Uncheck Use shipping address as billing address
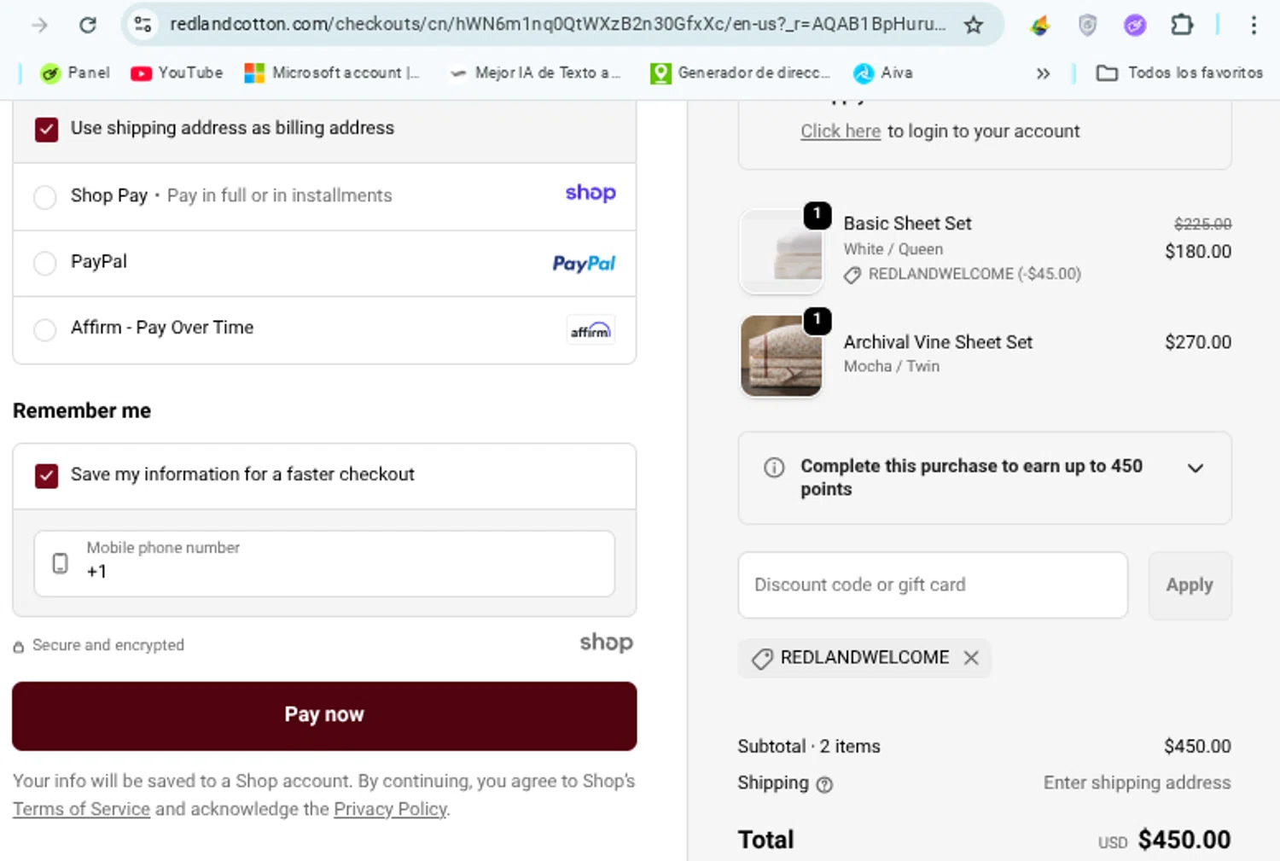 point(47,130)
